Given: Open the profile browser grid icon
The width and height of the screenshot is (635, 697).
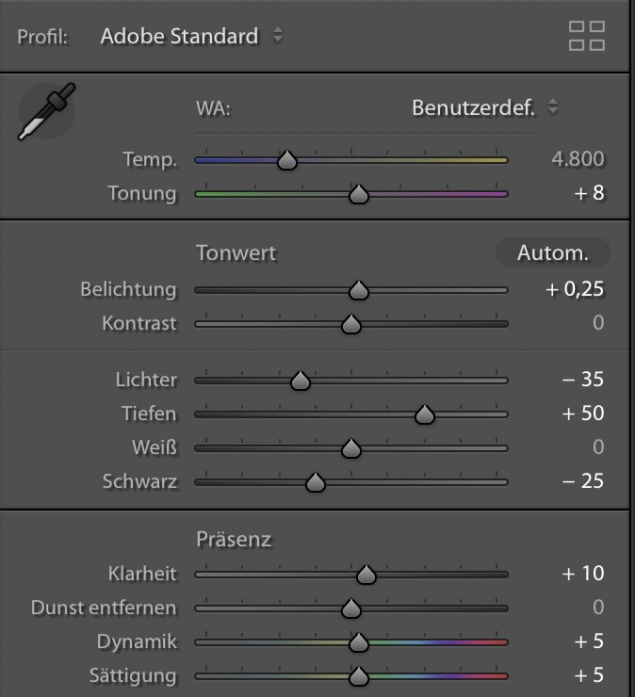Looking at the screenshot, I should pyautogui.click(x=587, y=36).
